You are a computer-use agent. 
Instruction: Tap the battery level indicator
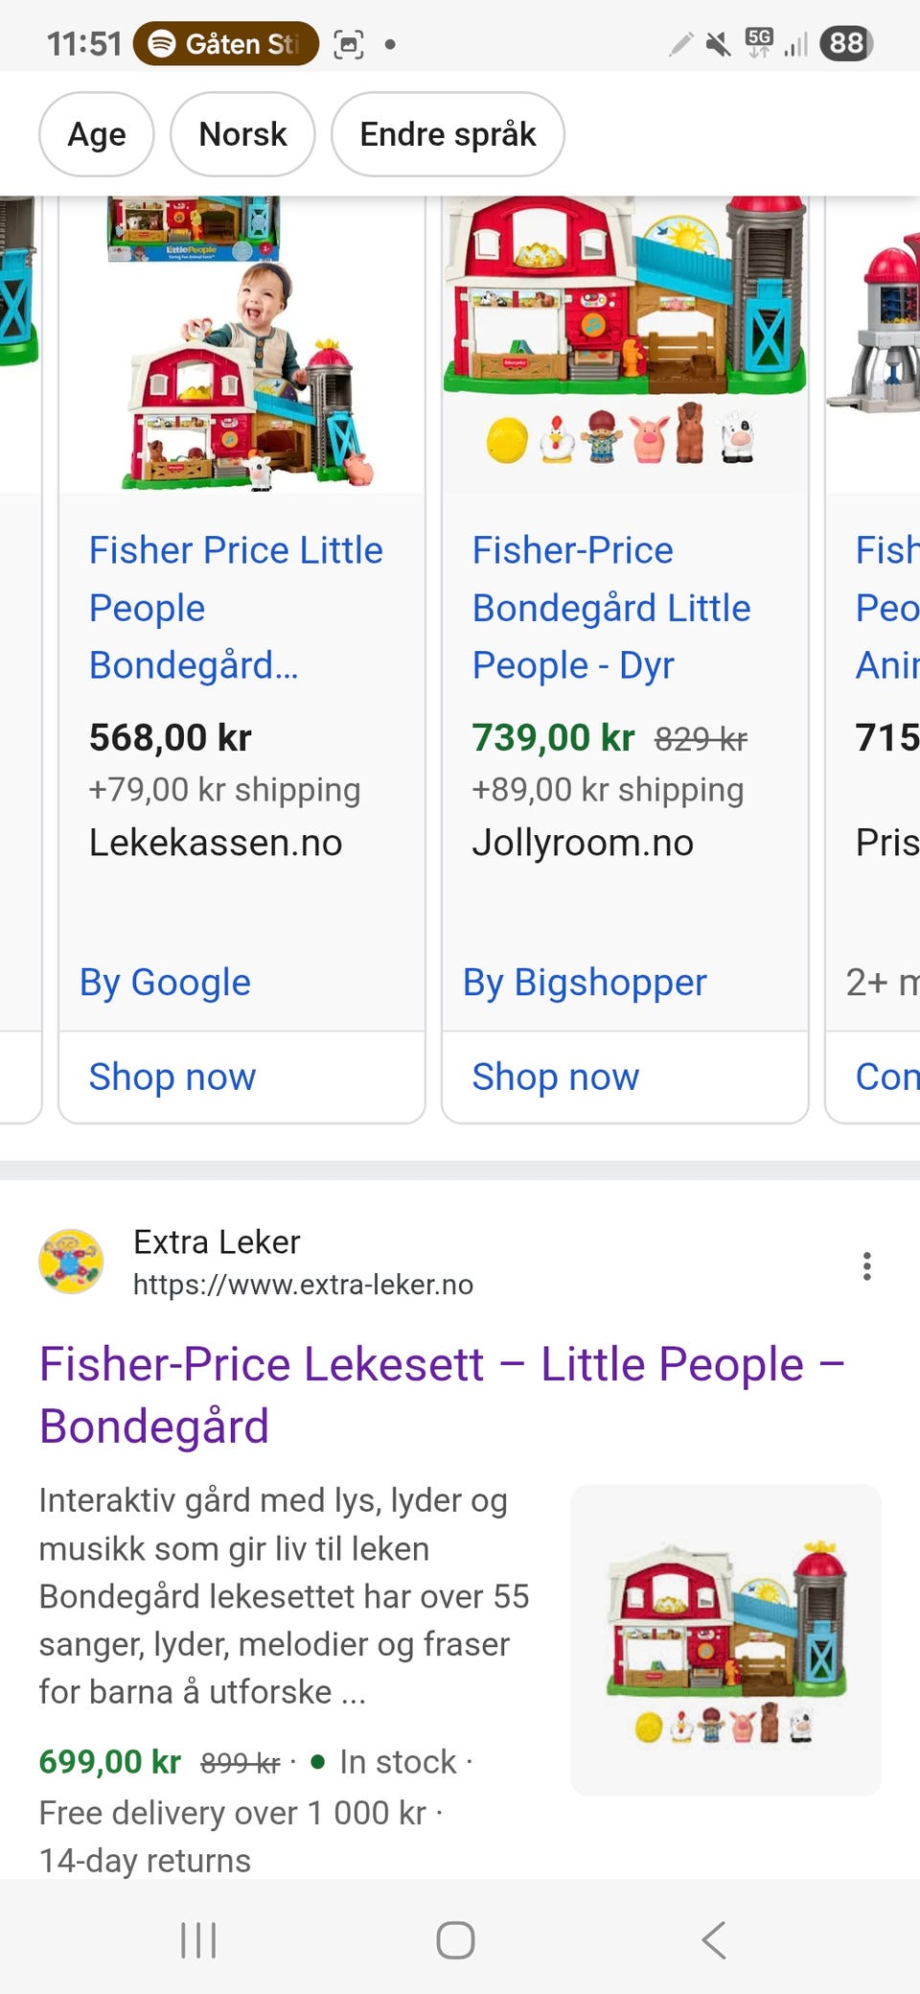coord(846,43)
